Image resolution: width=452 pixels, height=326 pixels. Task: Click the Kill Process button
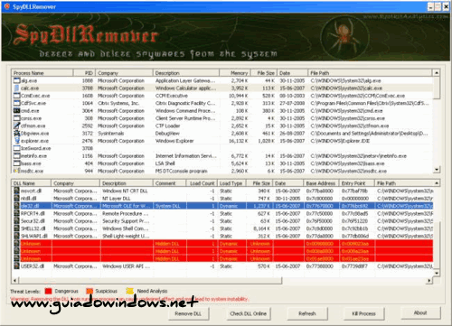(363, 313)
